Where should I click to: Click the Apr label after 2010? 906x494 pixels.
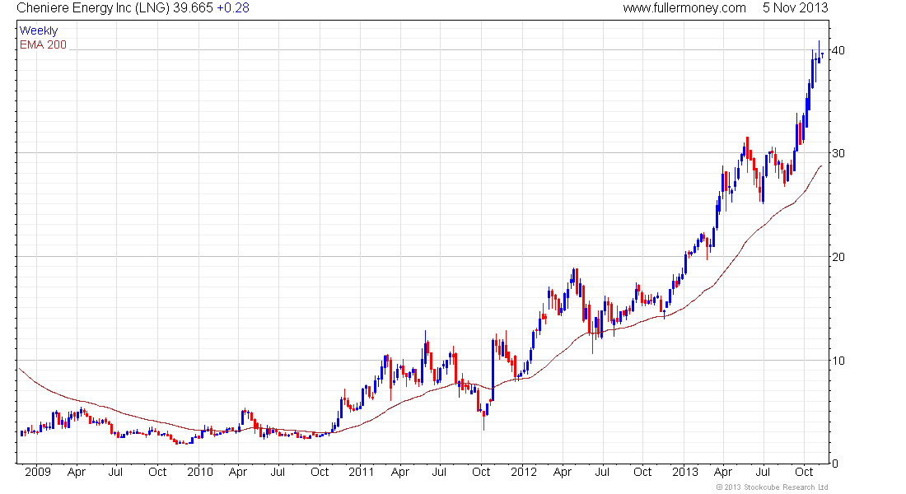[x=238, y=472]
